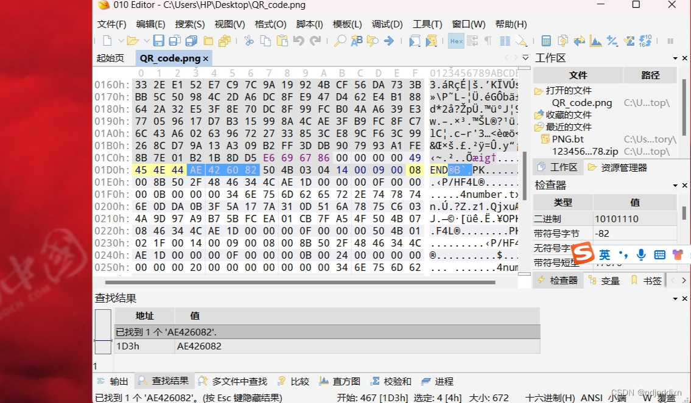Screen dimensions: 691x403
Task: Click the cut scissors icon
Action: coord(249,41)
